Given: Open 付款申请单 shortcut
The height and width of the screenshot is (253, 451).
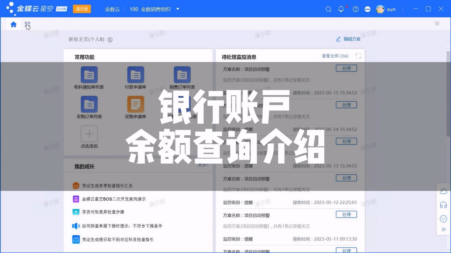Looking at the screenshot, I should pyautogui.click(x=135, y=78).
